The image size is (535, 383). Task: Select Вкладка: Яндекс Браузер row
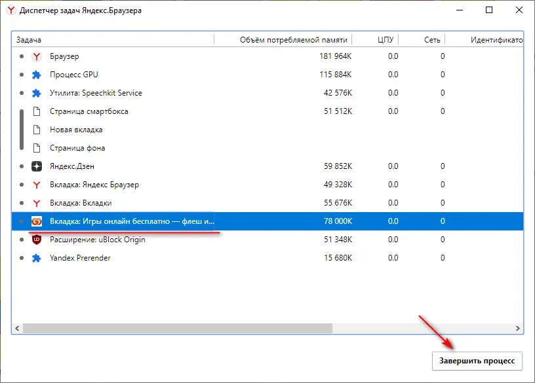267,185
